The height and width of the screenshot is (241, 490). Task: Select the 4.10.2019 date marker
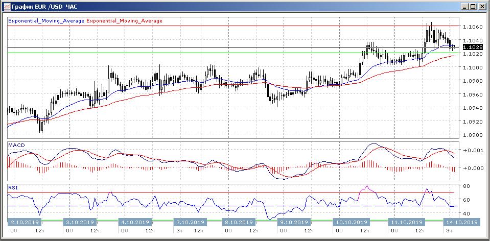coord(134,223)
